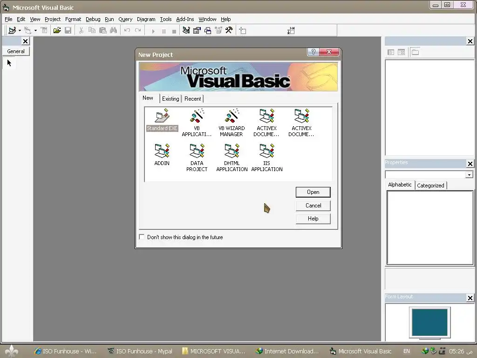The width and height of the screenshot is (477, 358).
Task: Open the Debug menu
Action: click(93, 19)
